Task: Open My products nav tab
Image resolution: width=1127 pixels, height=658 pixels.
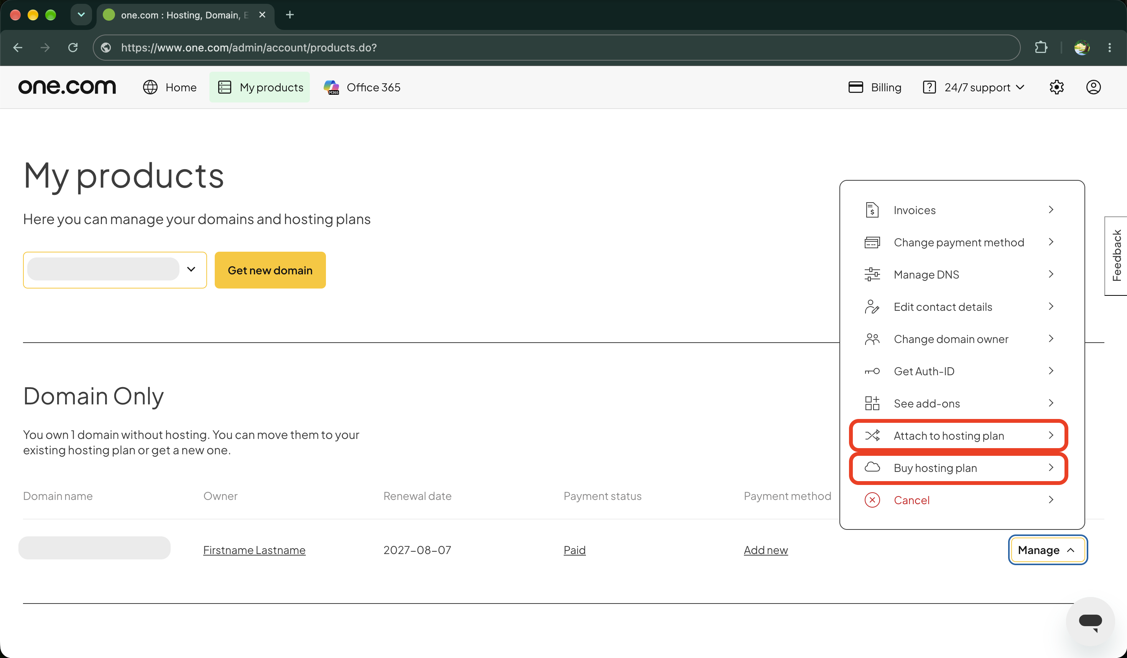Action: point(260,87)
